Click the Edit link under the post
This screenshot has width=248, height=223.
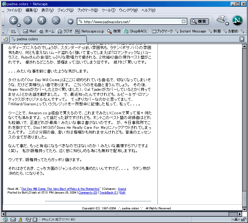123,193
